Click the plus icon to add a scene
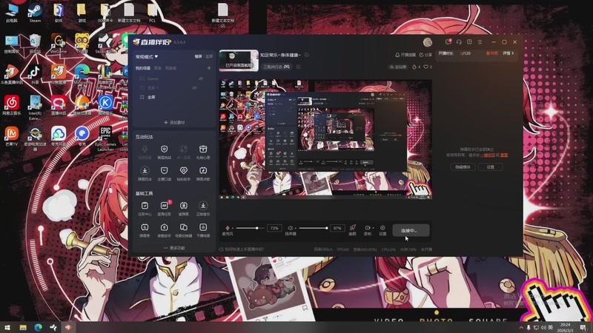Viewport: 593px width, 333px height. point(209,68)
